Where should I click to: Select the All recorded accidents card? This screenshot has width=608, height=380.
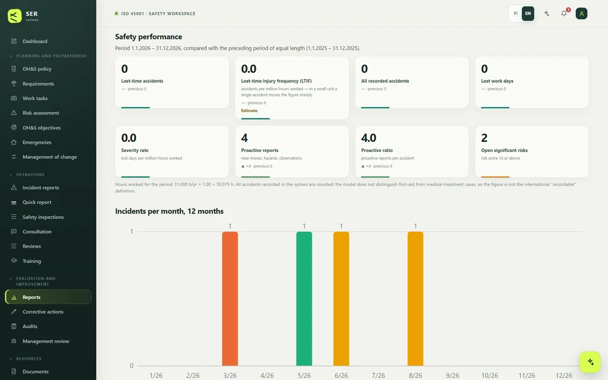coord(412,82)
